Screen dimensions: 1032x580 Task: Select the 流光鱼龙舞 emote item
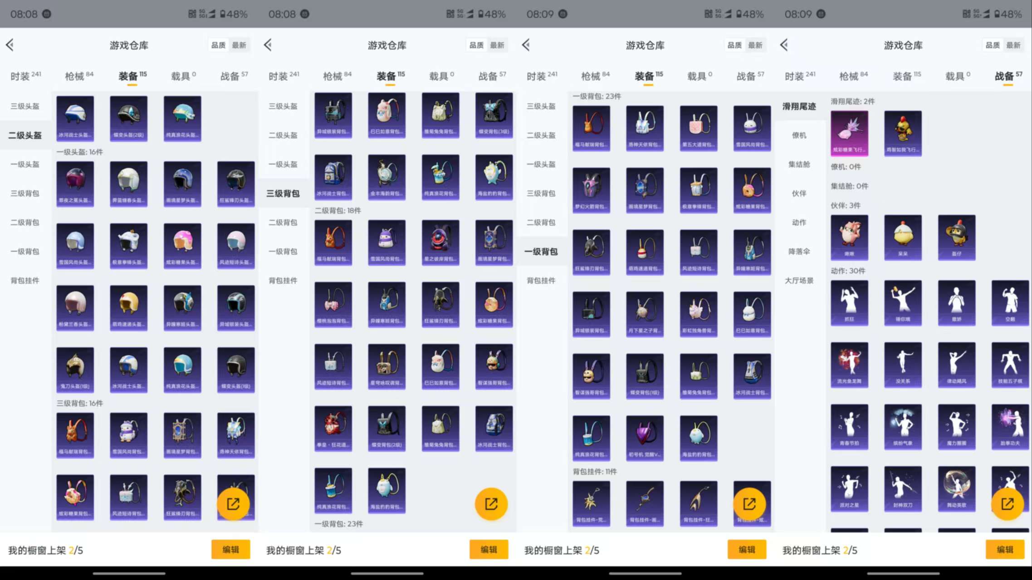tap(849, 364)
